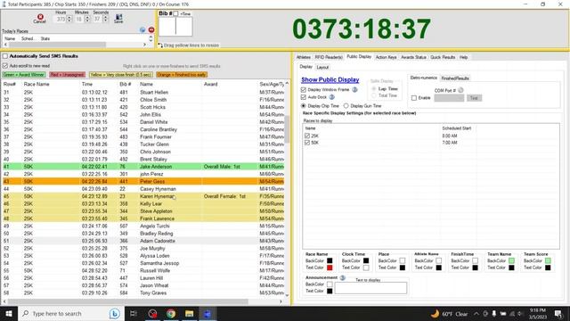Open the Action Keys tab
Viewport: 570px width, 321px height.
[386, 57]
